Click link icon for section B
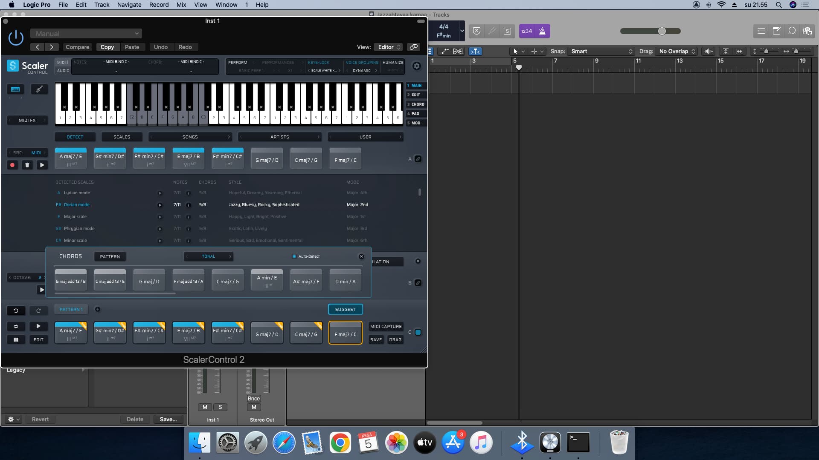 [x=418, y=283]
